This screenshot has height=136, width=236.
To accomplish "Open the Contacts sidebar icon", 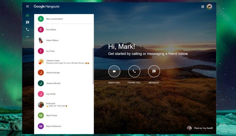I will (x=27, y=15).
